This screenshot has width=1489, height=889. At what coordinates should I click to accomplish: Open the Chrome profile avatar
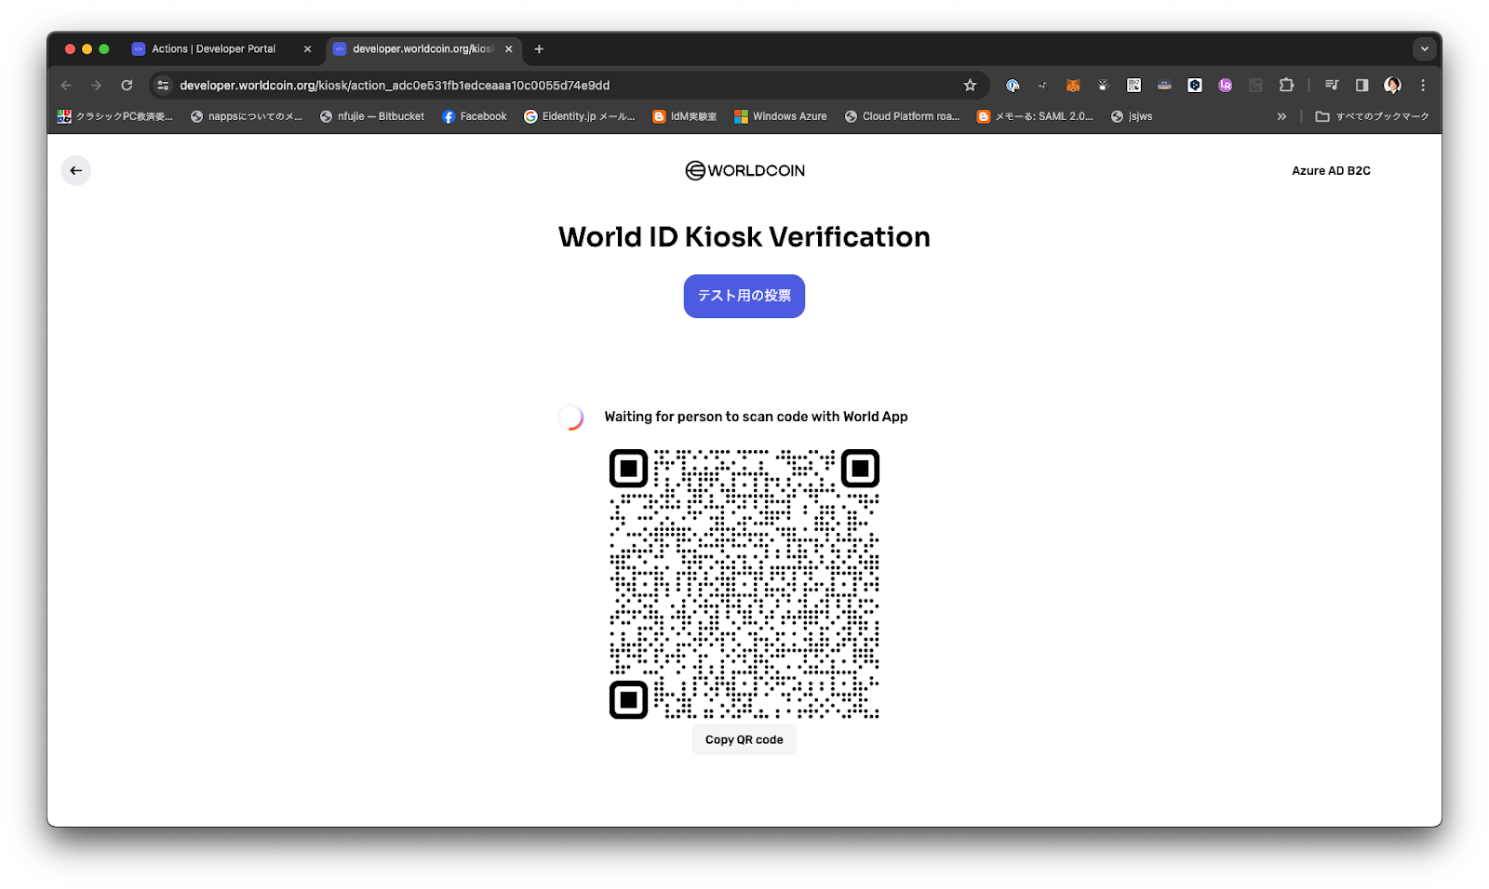pos(1392,86)
